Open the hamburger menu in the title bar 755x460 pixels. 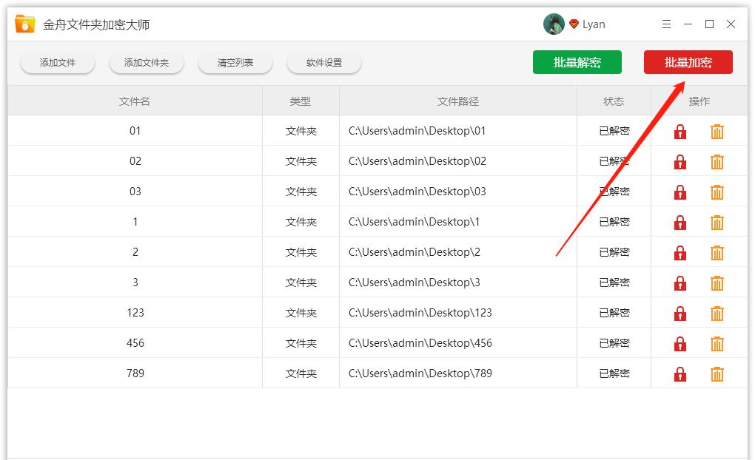click(x=665, y=24)
